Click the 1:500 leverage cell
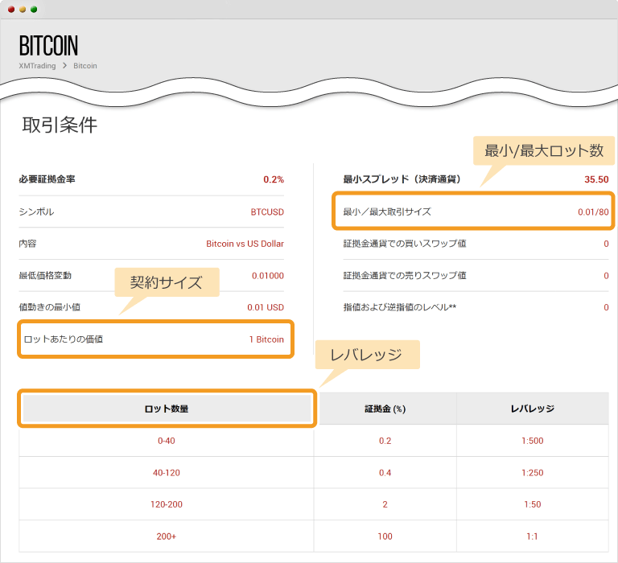The height and width of the screenshot is (563, 618). click(533, 441)
